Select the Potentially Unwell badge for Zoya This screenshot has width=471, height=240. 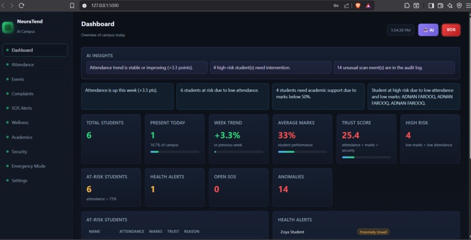(373, 232)
